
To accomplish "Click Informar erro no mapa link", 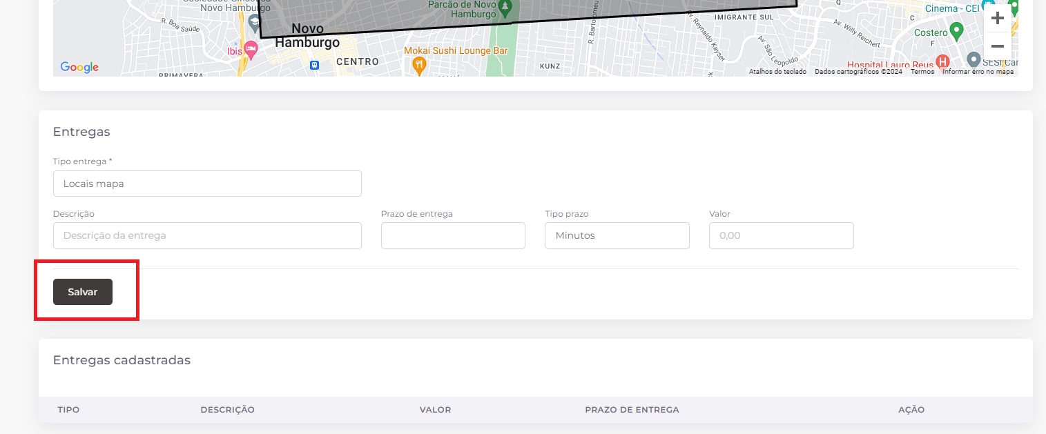I will pyautogui.click(x=978, y=72).
